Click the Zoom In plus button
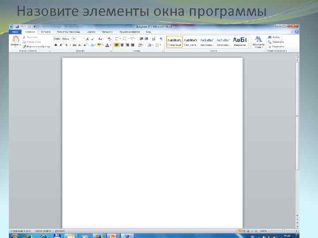 click(296, 231)
